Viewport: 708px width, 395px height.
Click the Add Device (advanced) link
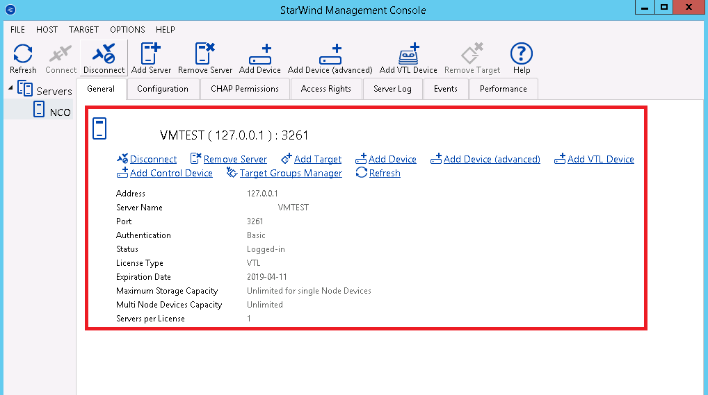492,159
